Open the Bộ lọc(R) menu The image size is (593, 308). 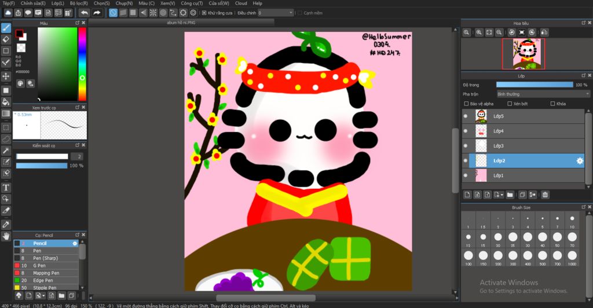(79, 3)
